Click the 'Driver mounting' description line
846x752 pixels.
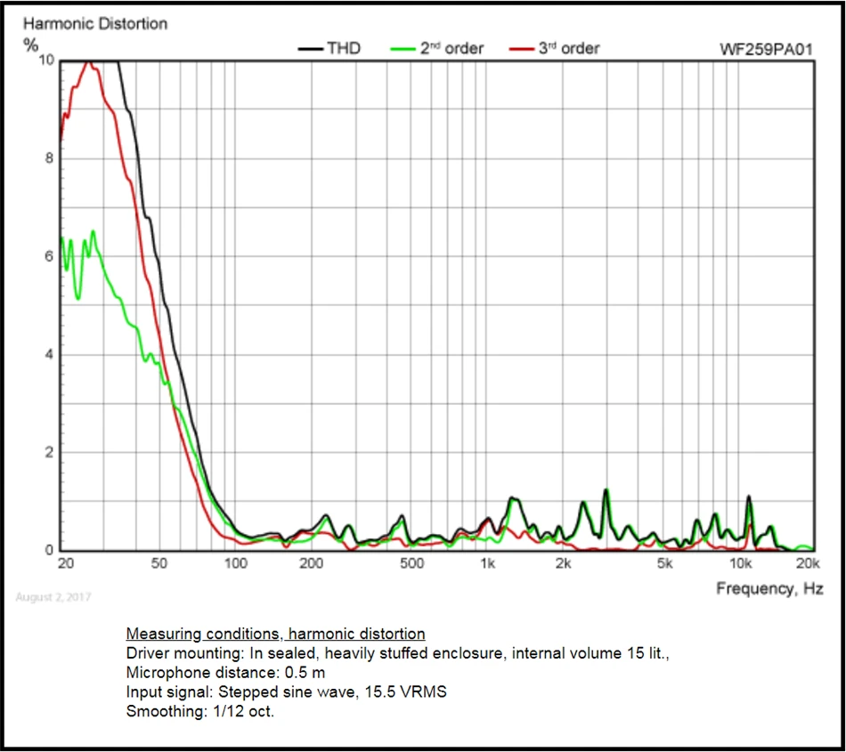pyautogui.click(x=398, y=654)
